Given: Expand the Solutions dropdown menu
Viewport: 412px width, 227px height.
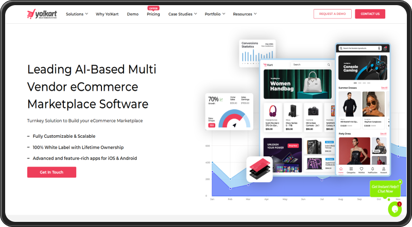Looking at the screenshot, I should click(x=77, y=14).
